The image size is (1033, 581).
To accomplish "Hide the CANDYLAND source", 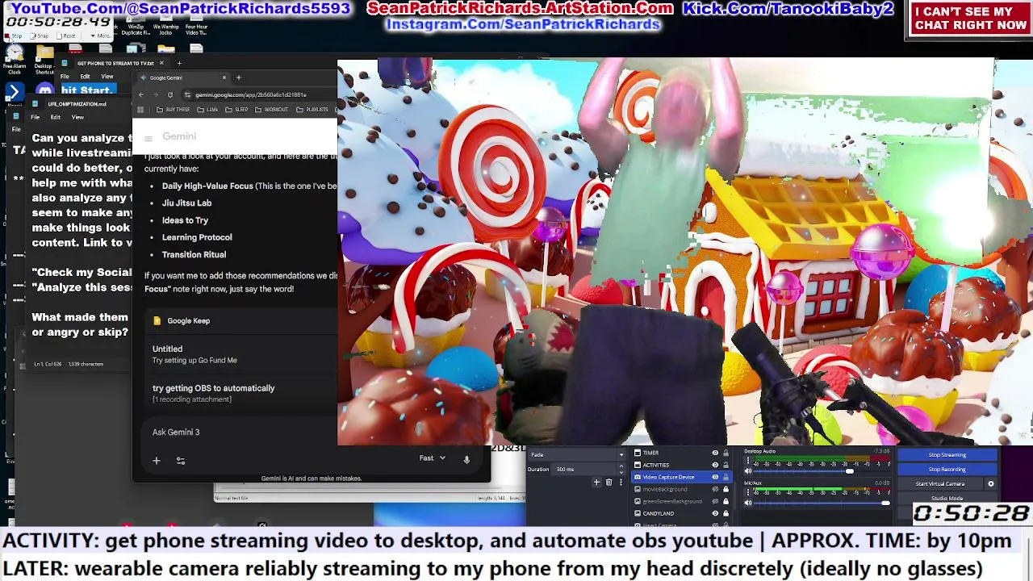I will 714,513.
